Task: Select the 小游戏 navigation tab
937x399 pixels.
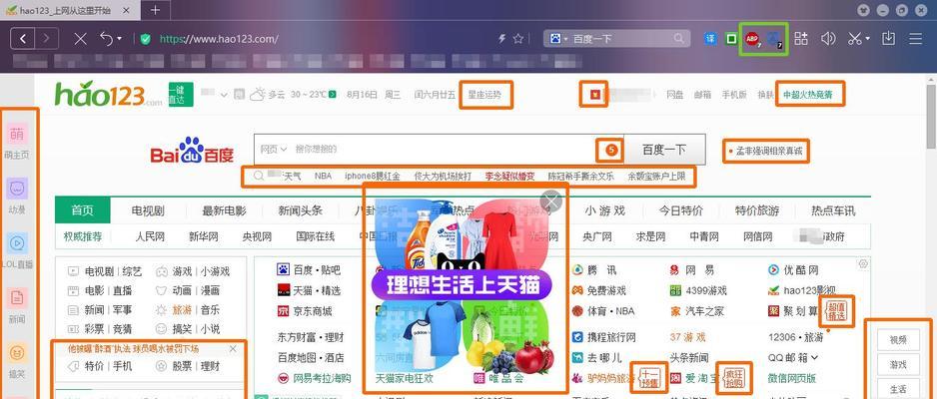Action: pyautogui.click(x=604, y=210)
